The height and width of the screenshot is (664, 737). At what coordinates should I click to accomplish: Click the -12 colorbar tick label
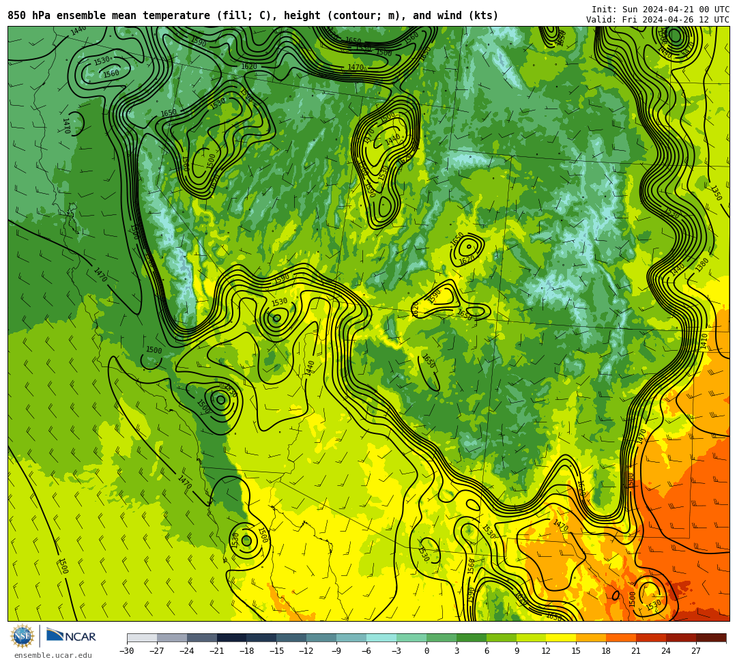coord(307,651)
